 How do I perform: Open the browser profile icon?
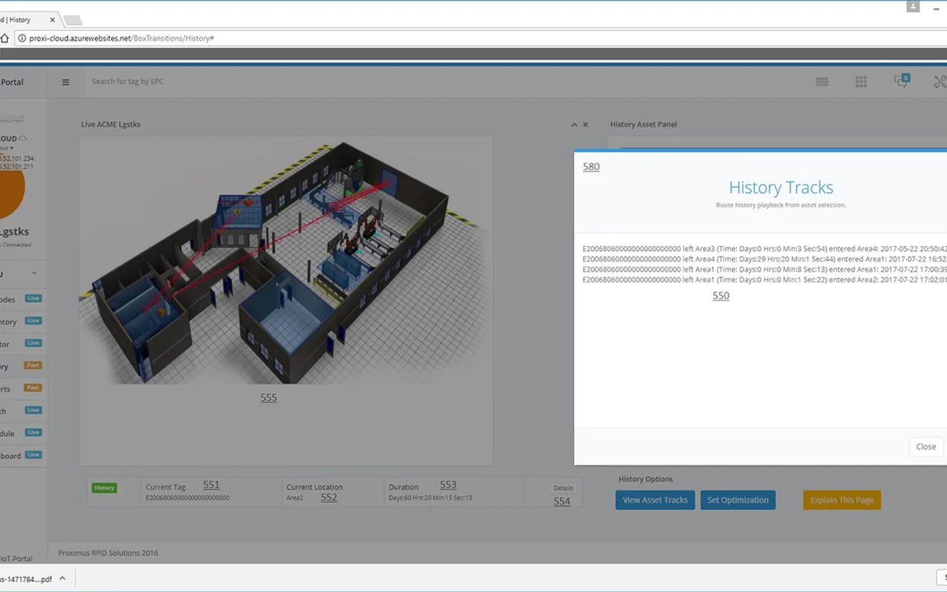tap(913, 7)
